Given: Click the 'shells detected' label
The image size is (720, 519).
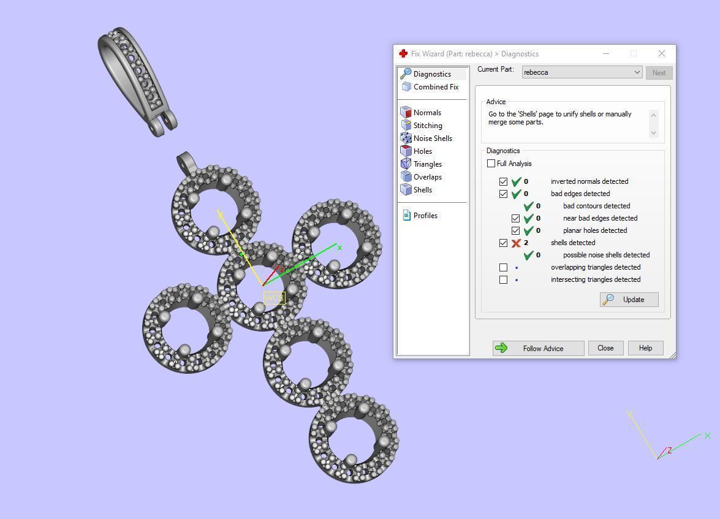Looking at the screenshot, I should coord(573,243).
